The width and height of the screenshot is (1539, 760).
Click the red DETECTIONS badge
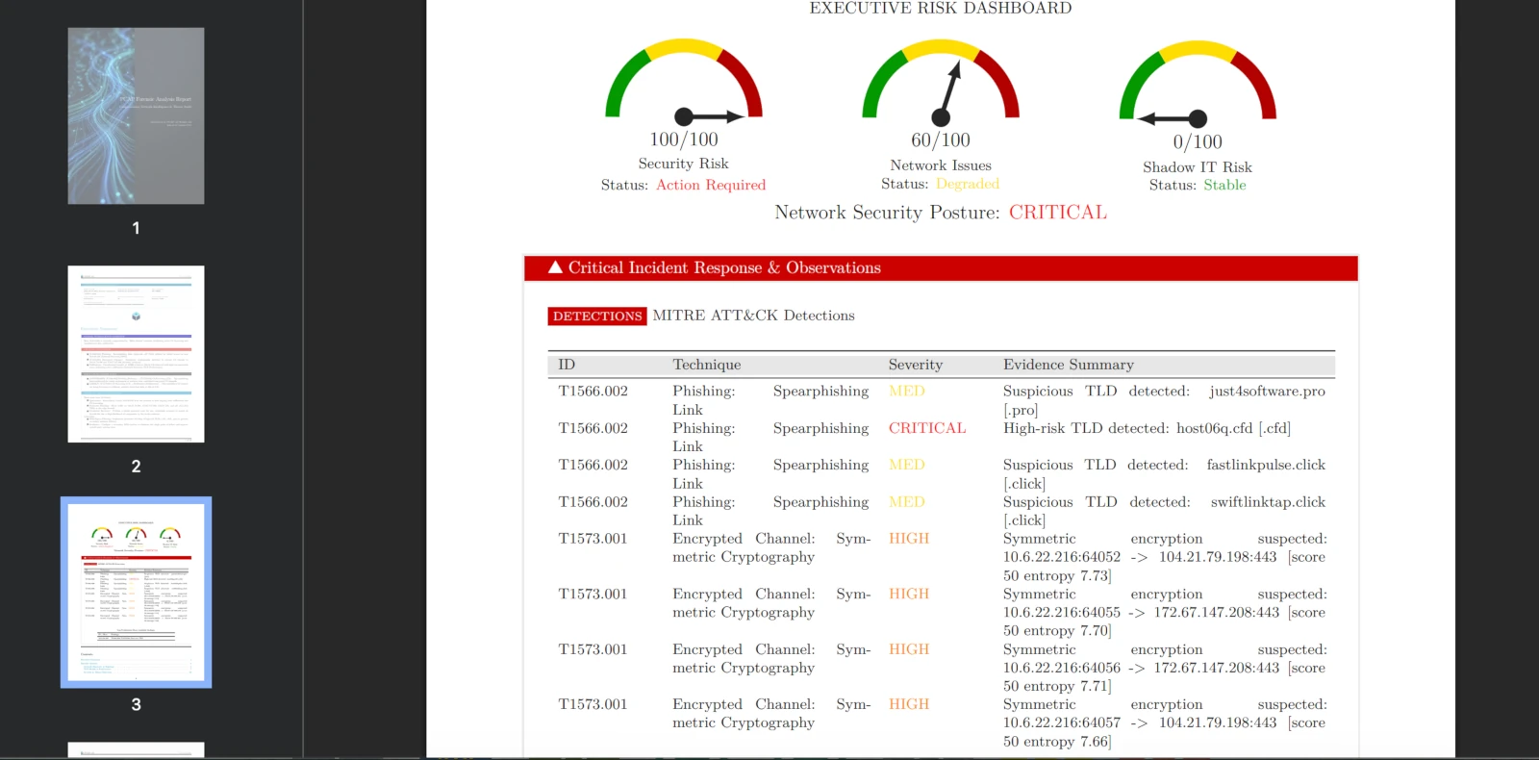click(597, 316)
